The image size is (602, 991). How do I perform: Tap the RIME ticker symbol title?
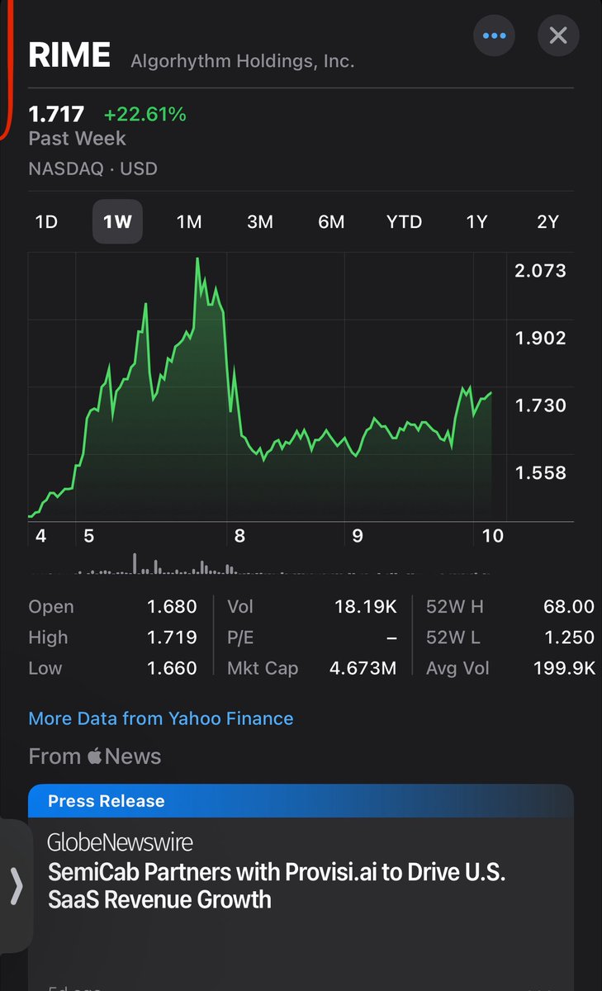pos(69,55)
